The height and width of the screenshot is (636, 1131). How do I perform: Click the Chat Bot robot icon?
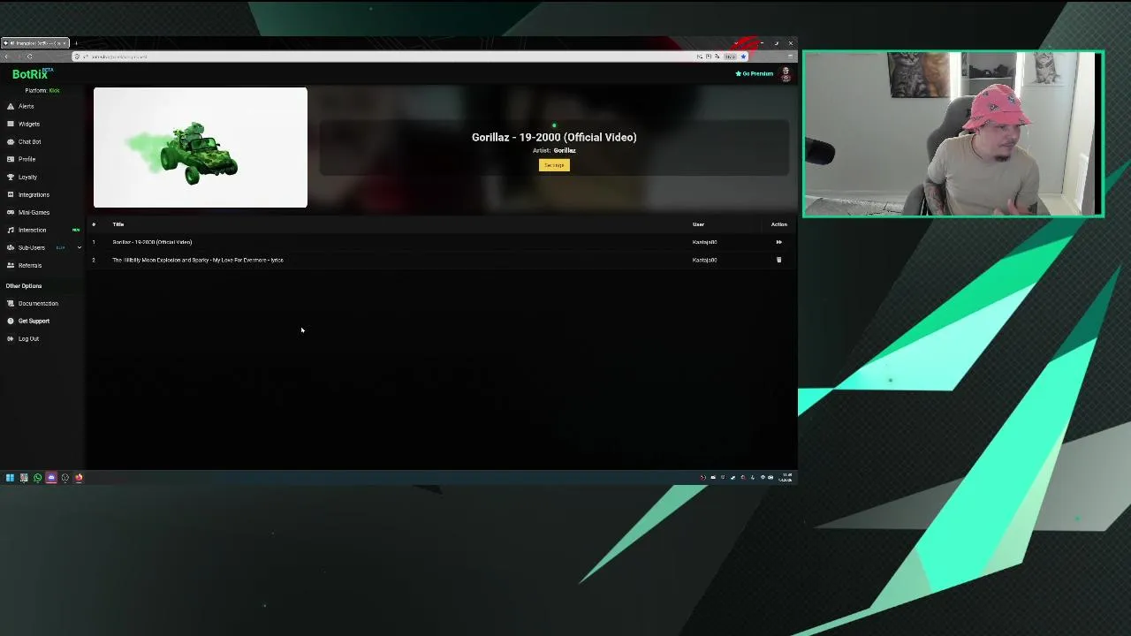[x=11, y=141]
